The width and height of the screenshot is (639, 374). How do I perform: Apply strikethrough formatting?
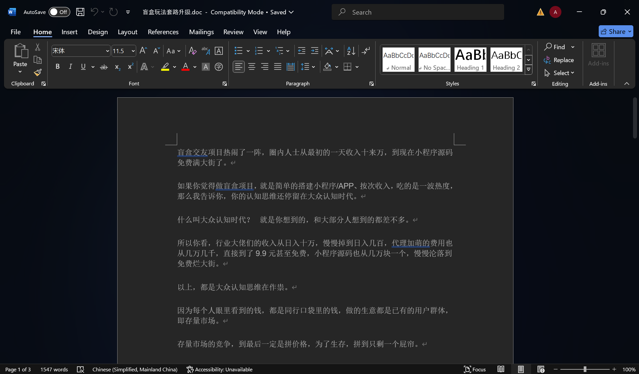[104, 67]
